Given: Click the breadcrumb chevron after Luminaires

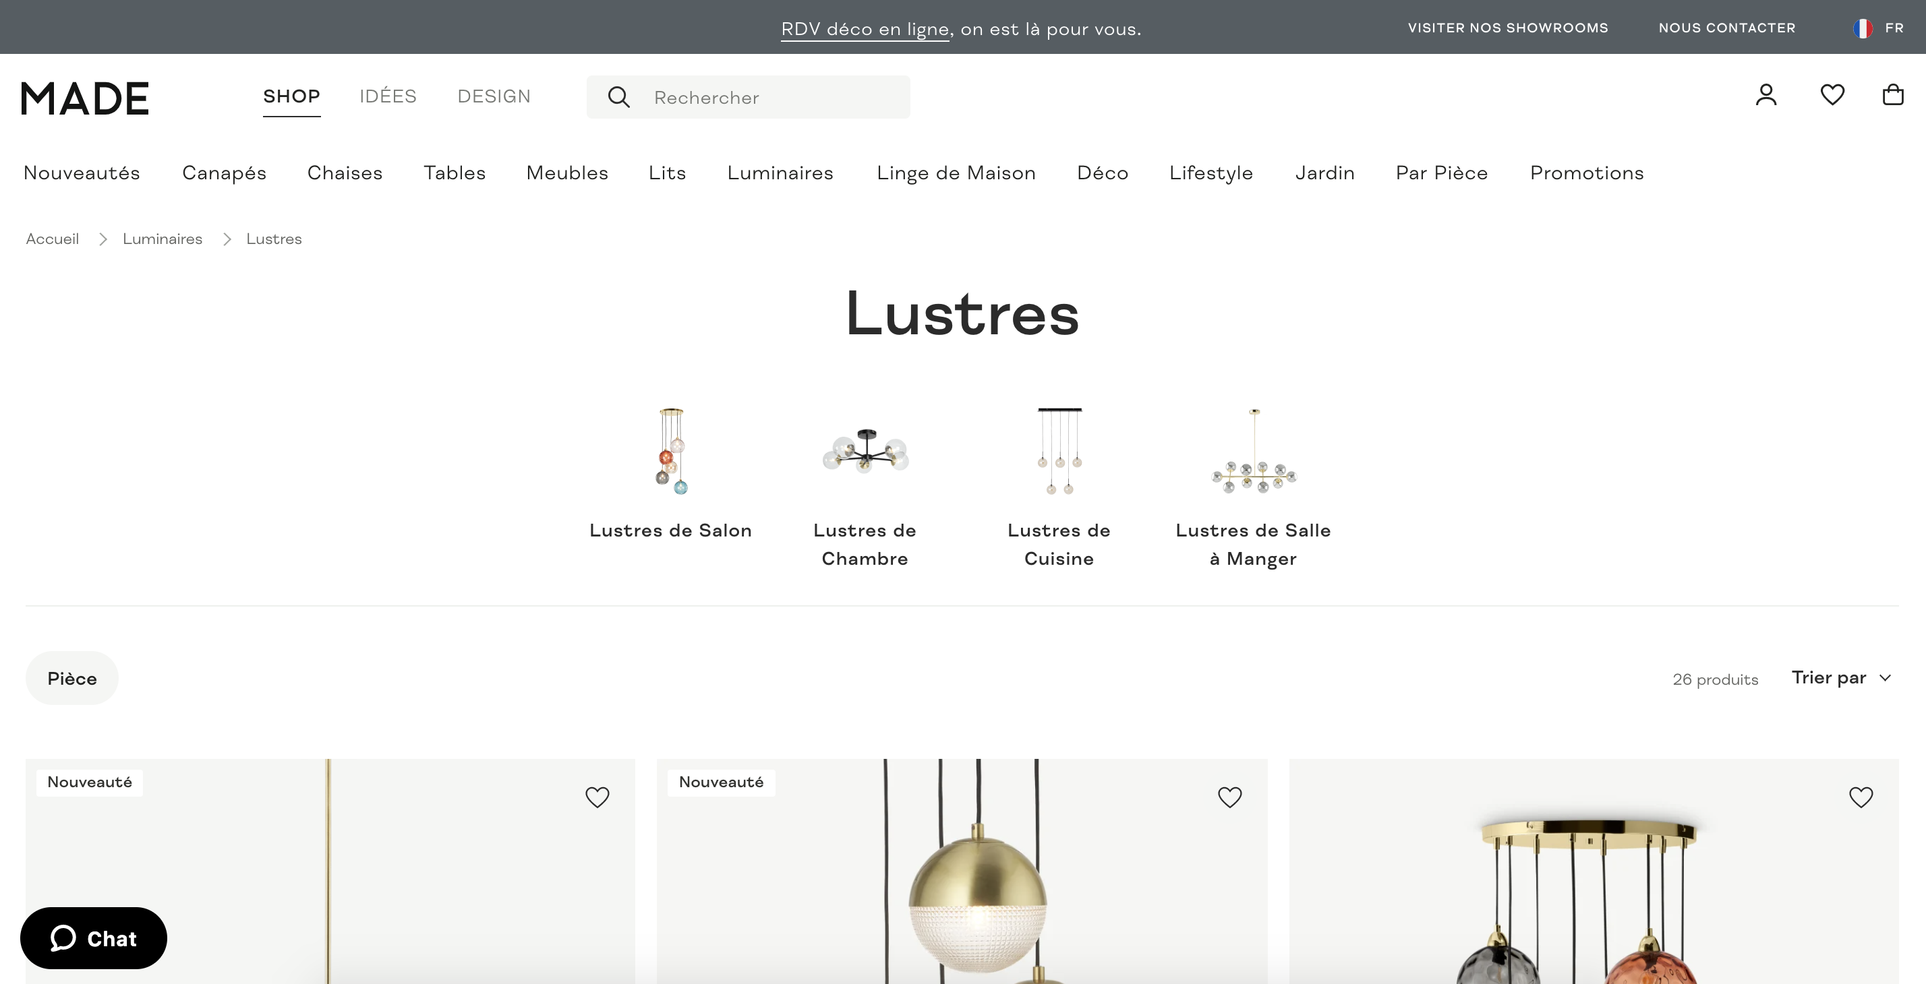Looking at the screenshot, I should pyautogui.click(x=227, y=239).
